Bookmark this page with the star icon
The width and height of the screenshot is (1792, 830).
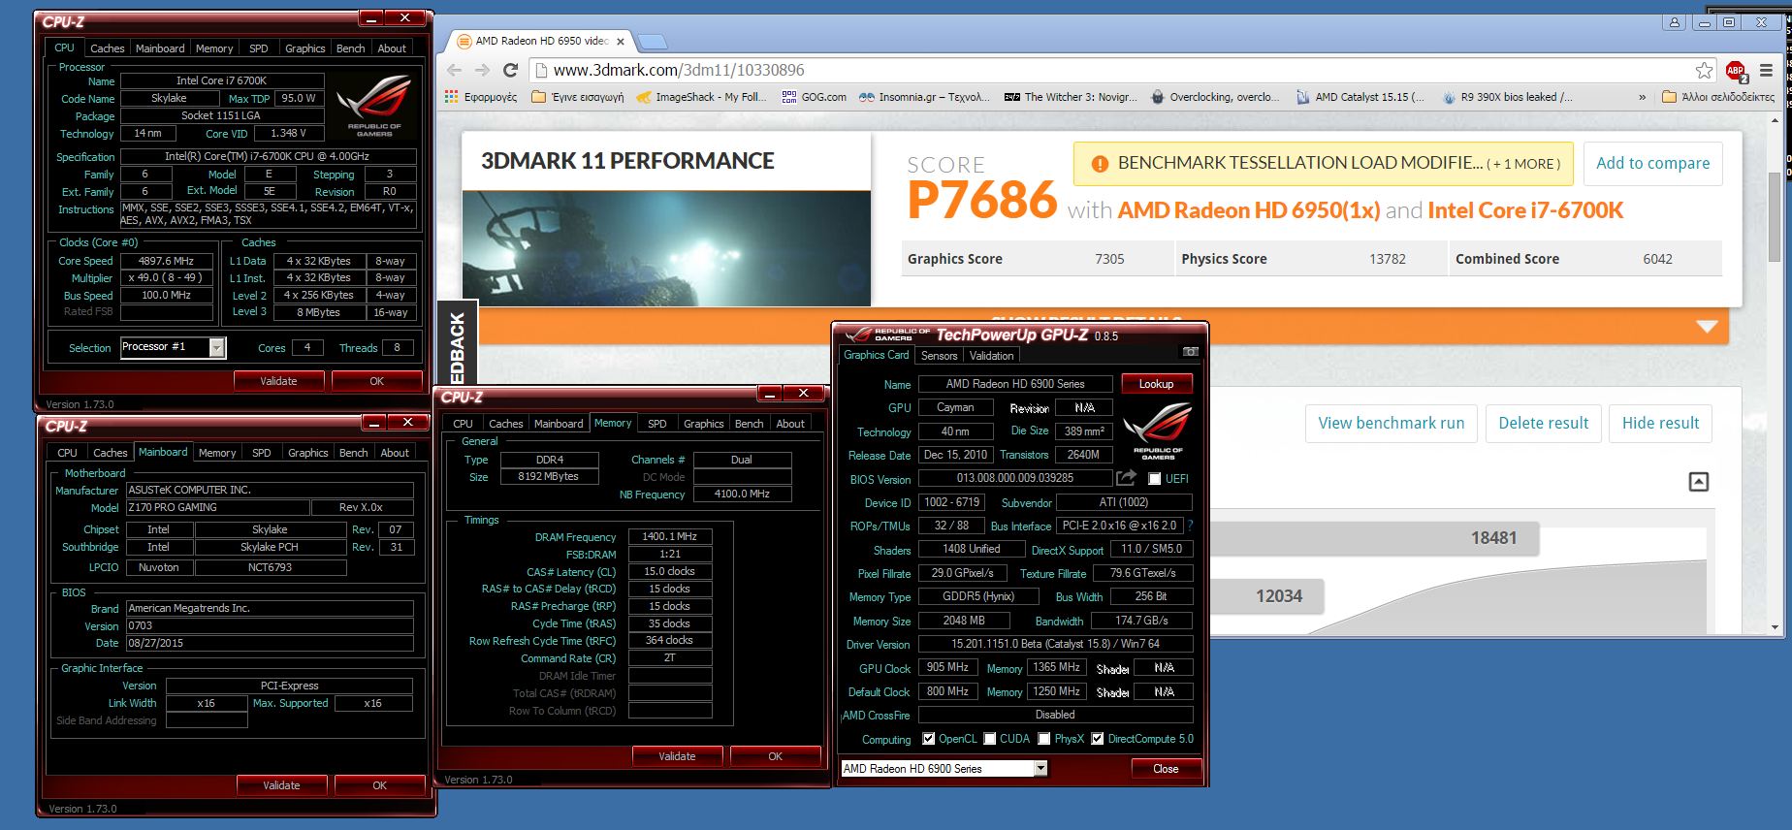tap(1704, 70)
